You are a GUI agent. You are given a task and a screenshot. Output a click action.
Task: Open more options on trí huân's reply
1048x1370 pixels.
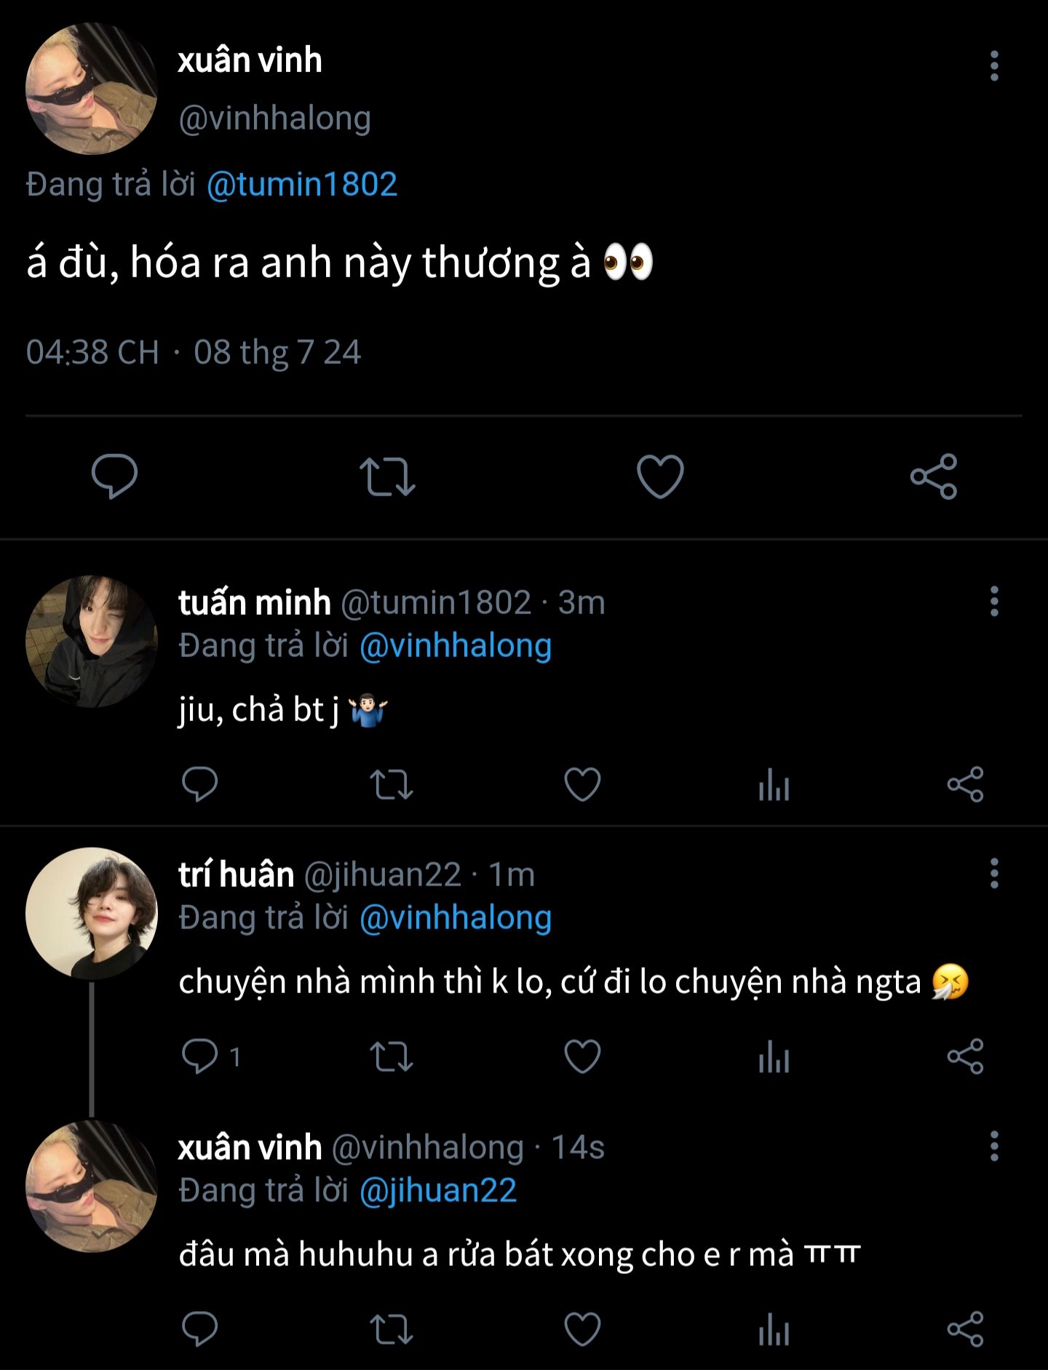(x=994, y=874)
